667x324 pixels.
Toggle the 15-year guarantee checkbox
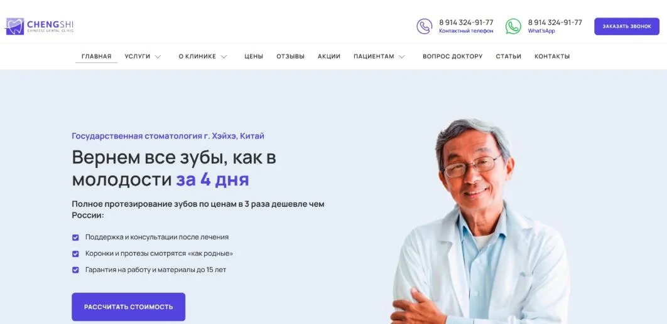(x=75, y=269)
